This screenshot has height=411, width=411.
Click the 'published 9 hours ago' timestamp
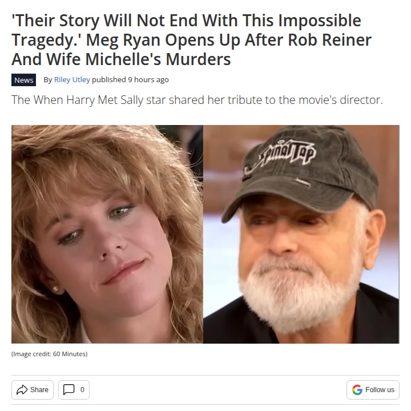tap(130, 80)
